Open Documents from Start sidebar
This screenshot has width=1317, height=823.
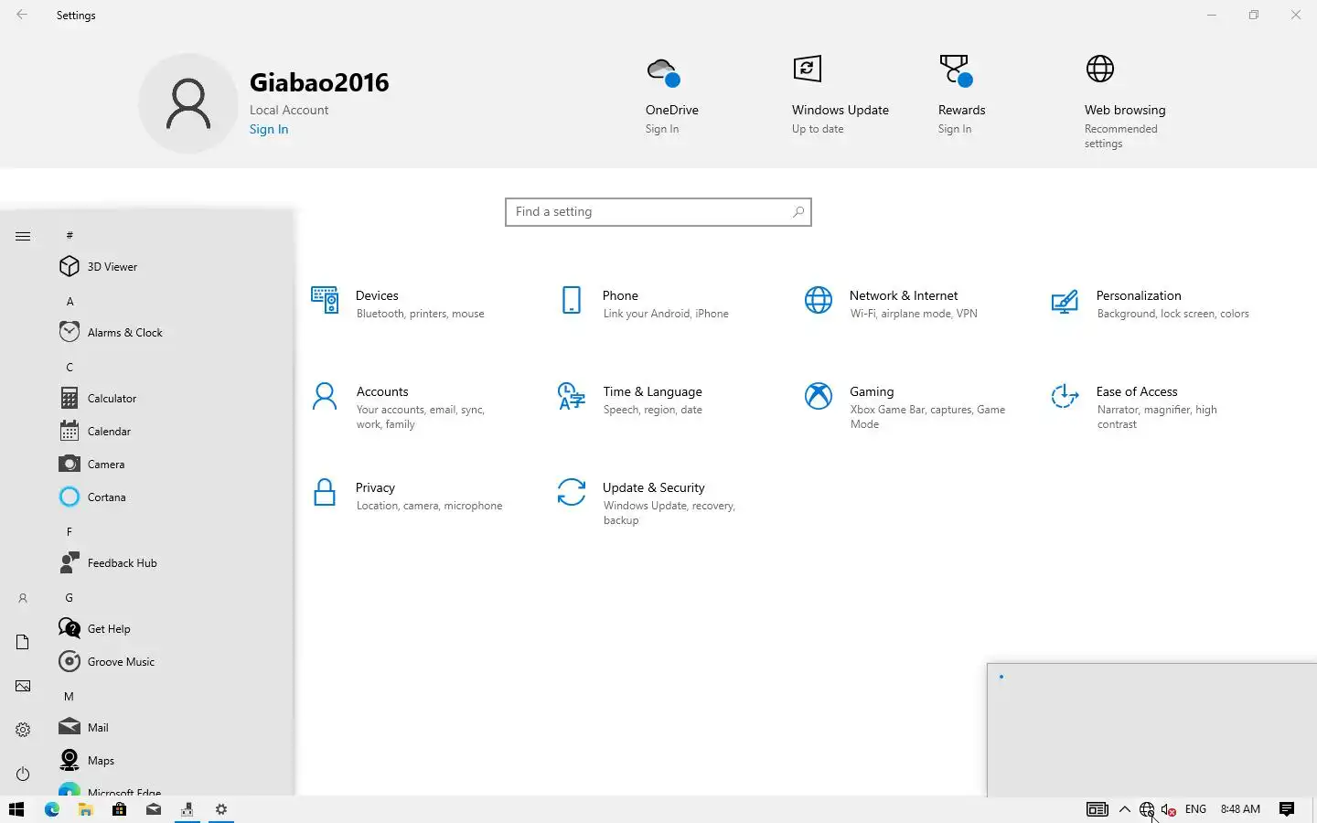23,642
